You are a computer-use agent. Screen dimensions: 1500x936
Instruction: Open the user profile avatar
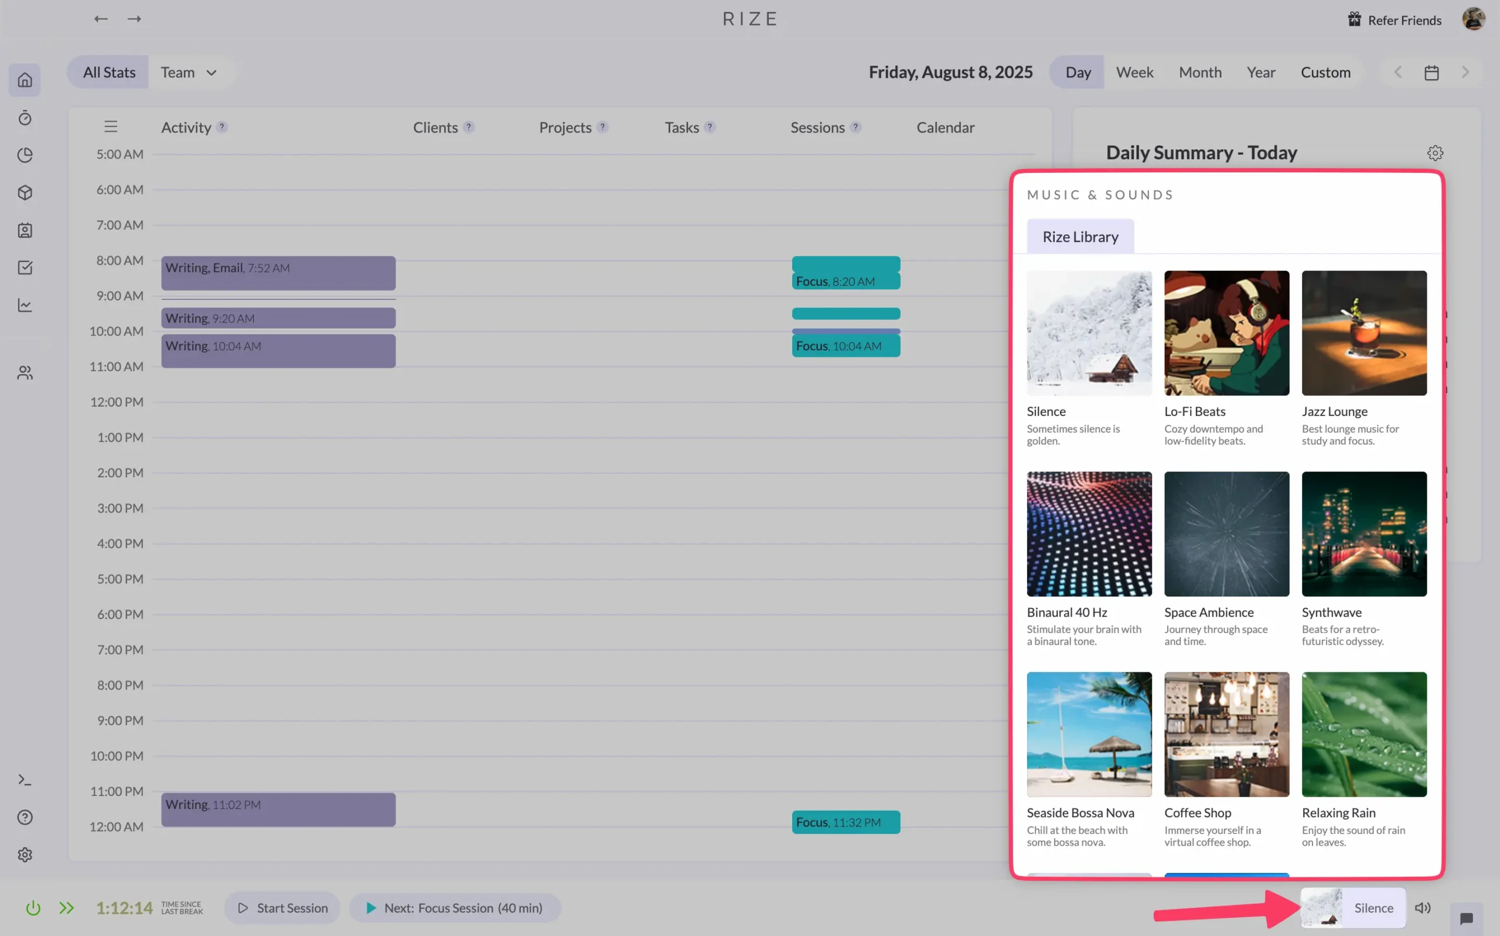[1474, 19]
